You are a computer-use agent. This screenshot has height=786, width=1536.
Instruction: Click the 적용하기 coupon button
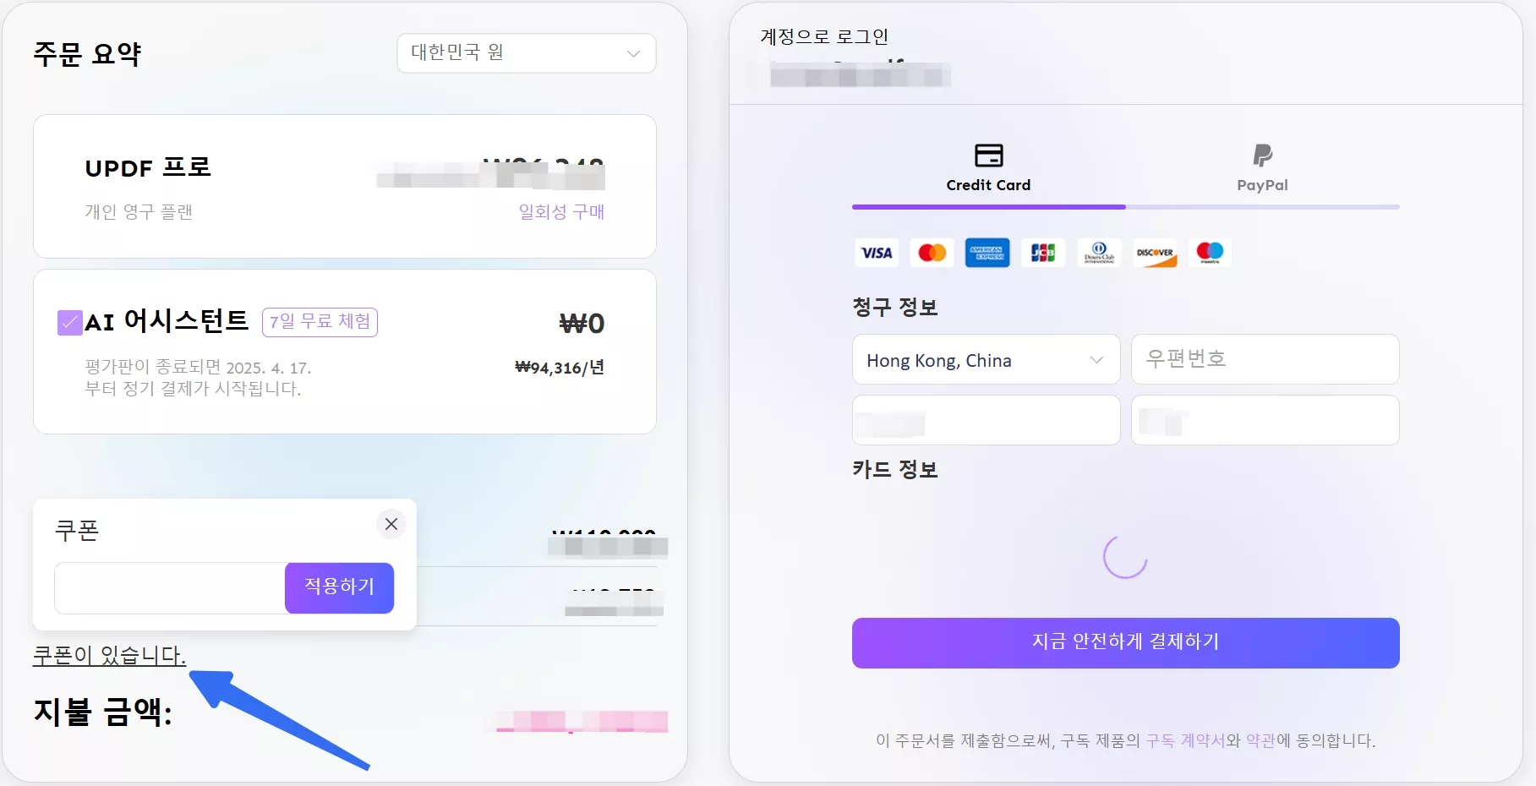click(339, 587)
